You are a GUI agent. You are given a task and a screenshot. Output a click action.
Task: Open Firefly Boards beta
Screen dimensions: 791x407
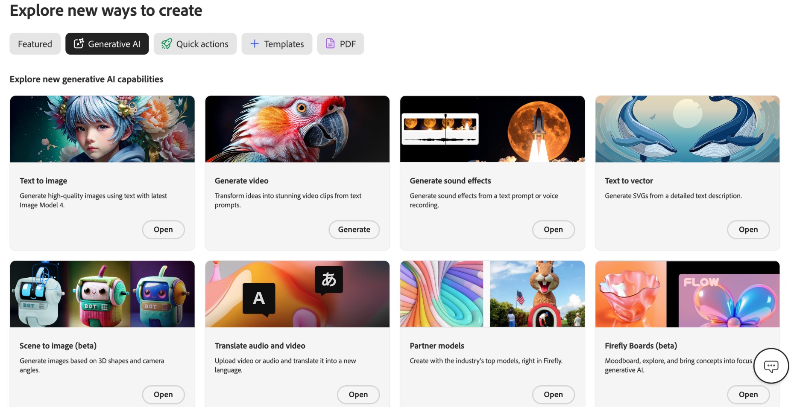point(748,395)
